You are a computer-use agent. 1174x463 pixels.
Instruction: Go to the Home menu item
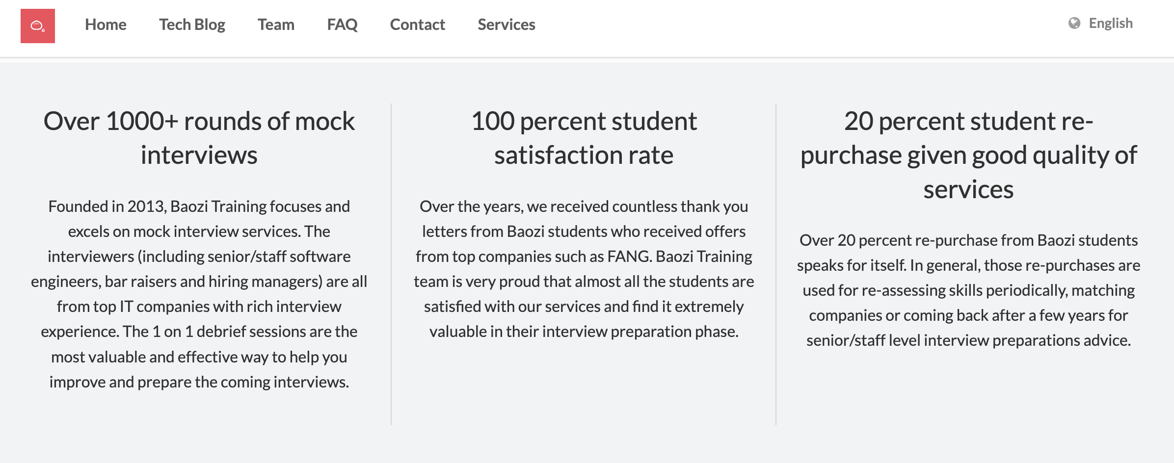106,25
